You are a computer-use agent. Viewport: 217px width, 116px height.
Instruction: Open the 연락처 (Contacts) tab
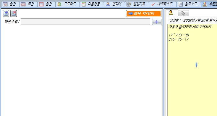tap(114, 4)
